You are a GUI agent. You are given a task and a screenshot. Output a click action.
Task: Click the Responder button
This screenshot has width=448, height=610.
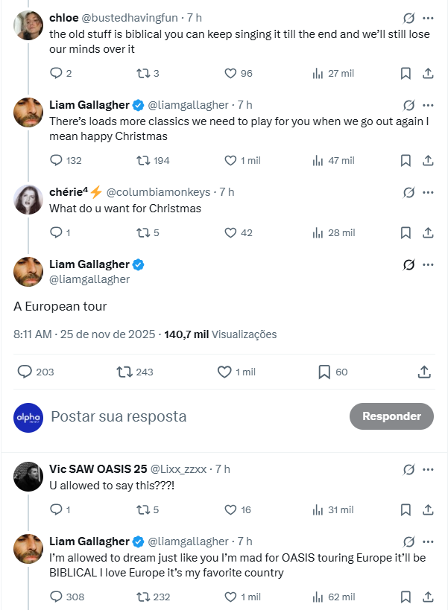pos(391,416)
